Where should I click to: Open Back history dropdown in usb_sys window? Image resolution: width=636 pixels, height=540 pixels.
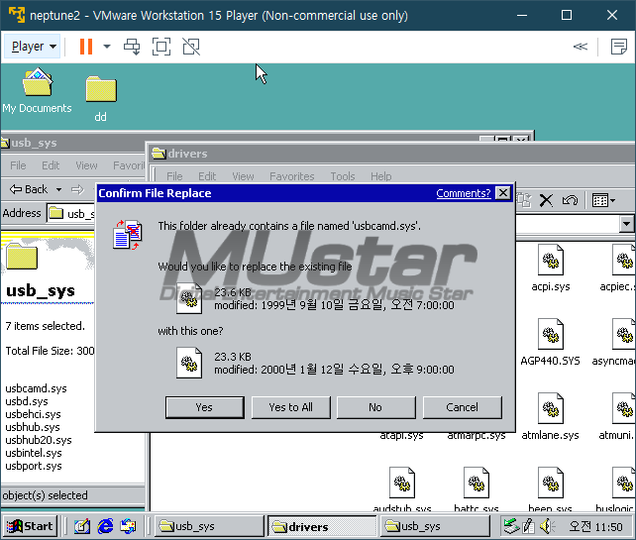58,189
